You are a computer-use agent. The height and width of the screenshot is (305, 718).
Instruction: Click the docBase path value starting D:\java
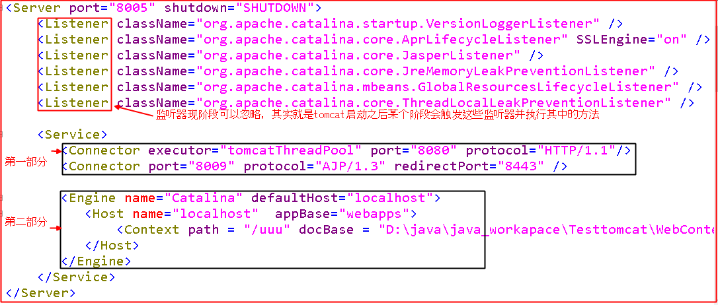coord(546,230)
